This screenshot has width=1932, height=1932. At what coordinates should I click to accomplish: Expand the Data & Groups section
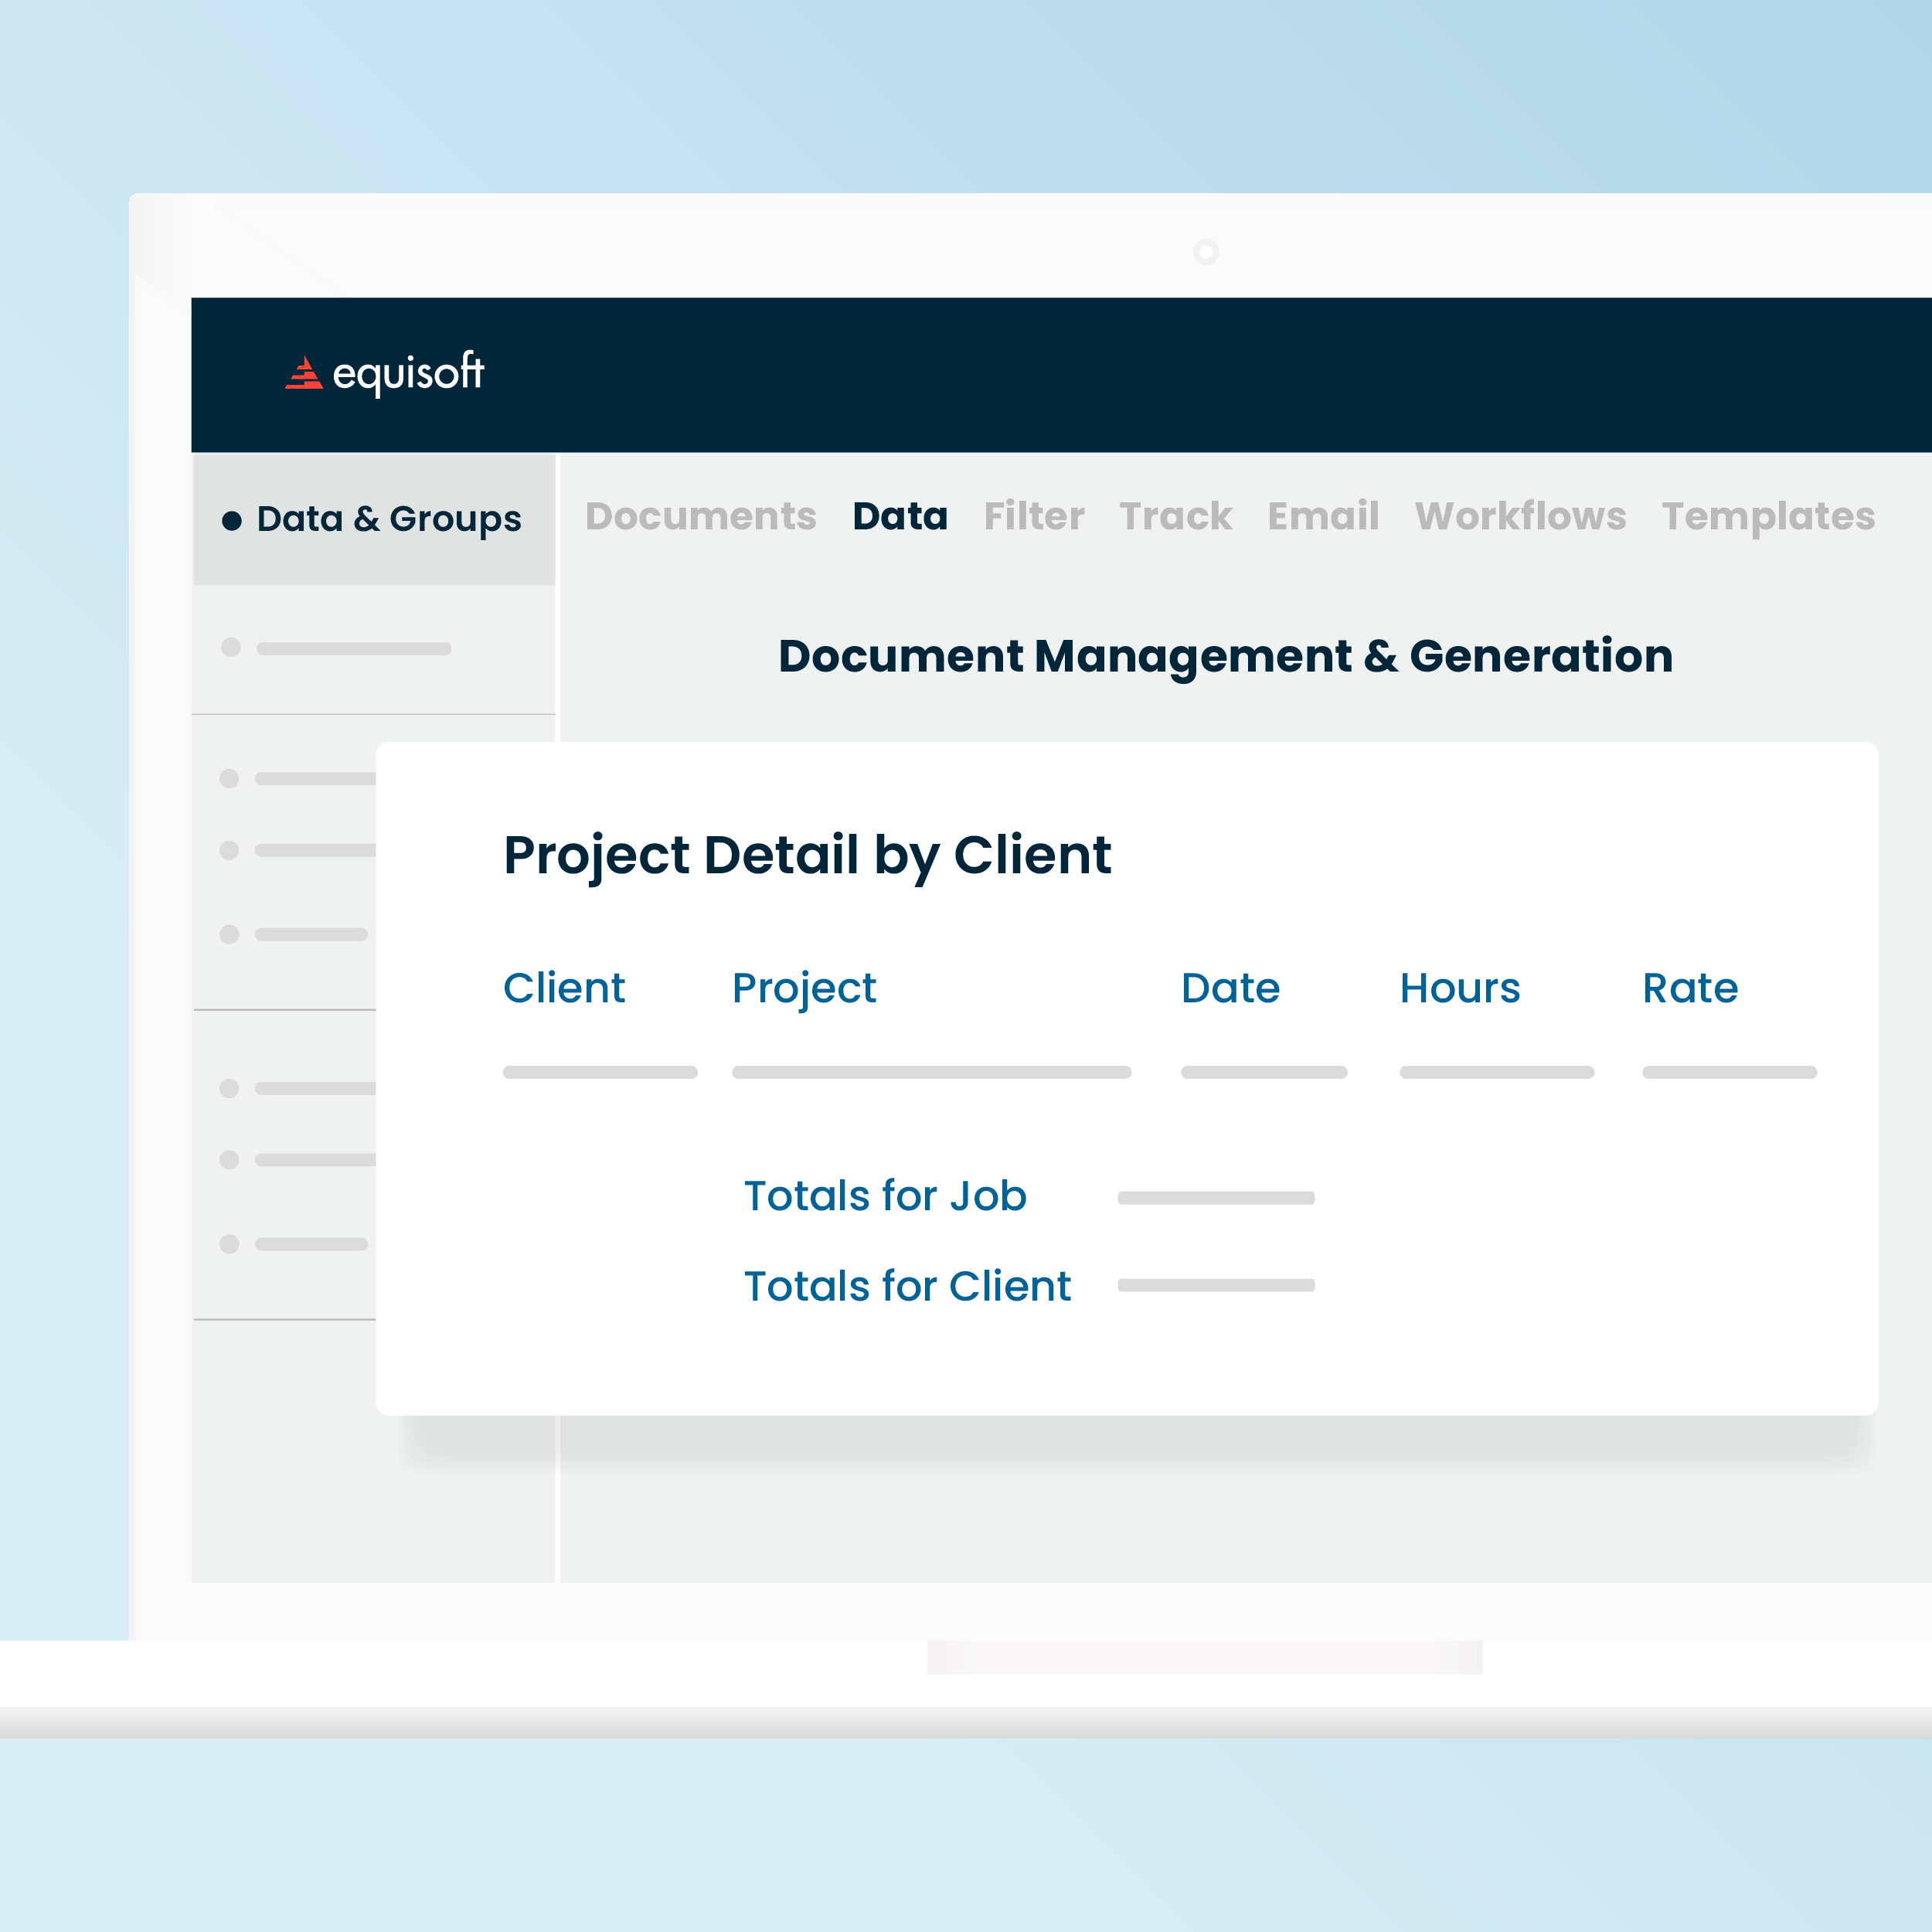click(x=389, y=519)
